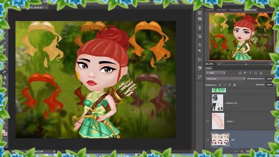Click the fx layer style icon
Image resolution: width=279 pixels, height=157 pixels.
click(x=242, y=151)
